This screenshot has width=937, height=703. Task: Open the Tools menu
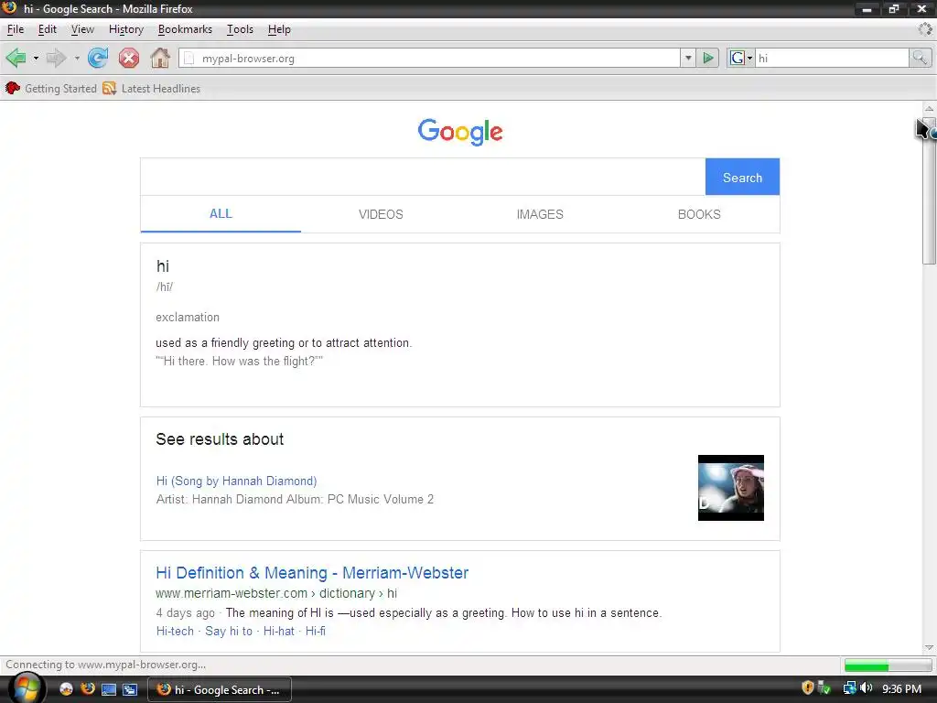[x=240, y=29]
